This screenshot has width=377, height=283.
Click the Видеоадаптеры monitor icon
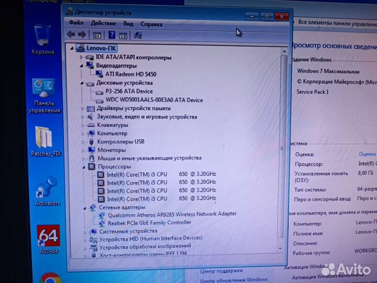click(90, 65)
